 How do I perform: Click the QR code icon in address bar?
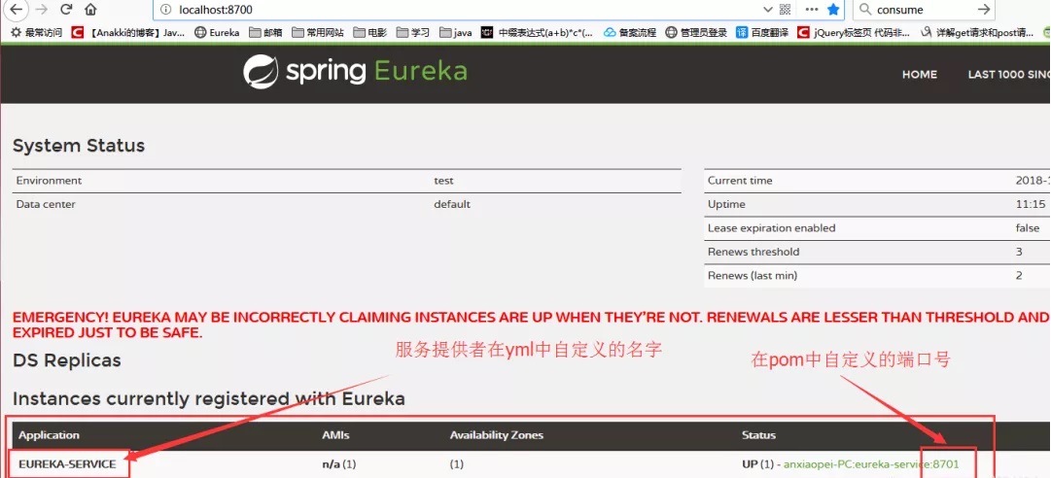pyautogui.click(x=785, y=10)
